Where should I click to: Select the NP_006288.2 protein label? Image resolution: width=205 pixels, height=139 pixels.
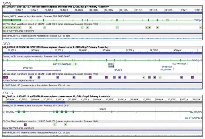coord(8,112)
